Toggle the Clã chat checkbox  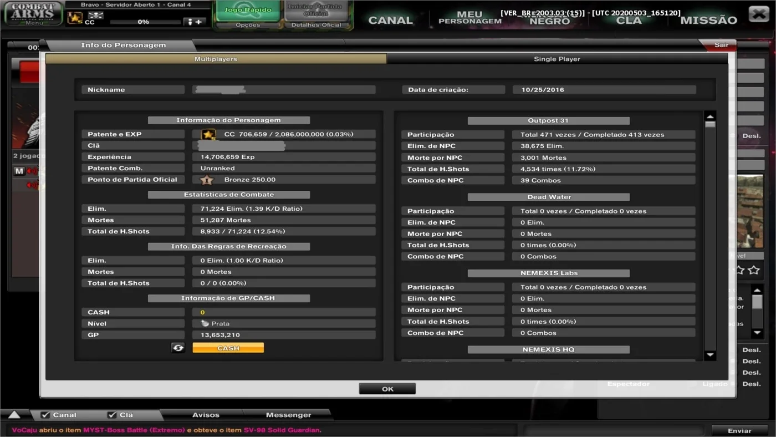[112, 415]
